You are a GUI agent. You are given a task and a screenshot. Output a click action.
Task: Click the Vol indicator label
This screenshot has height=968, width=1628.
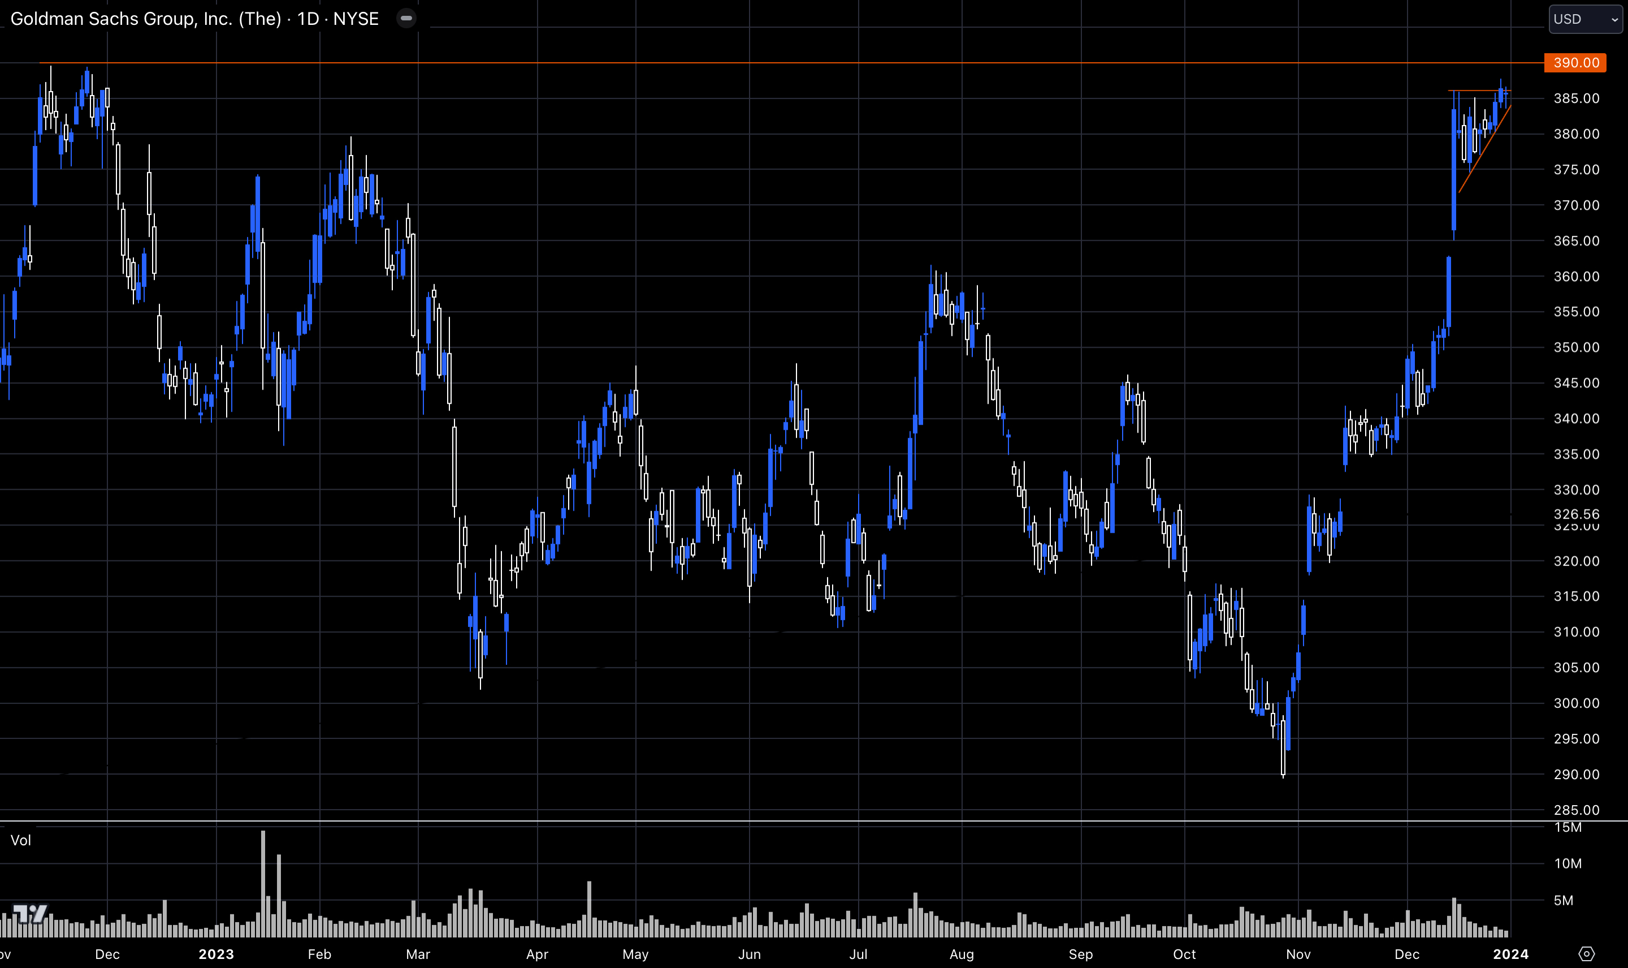tap(21, 840)
